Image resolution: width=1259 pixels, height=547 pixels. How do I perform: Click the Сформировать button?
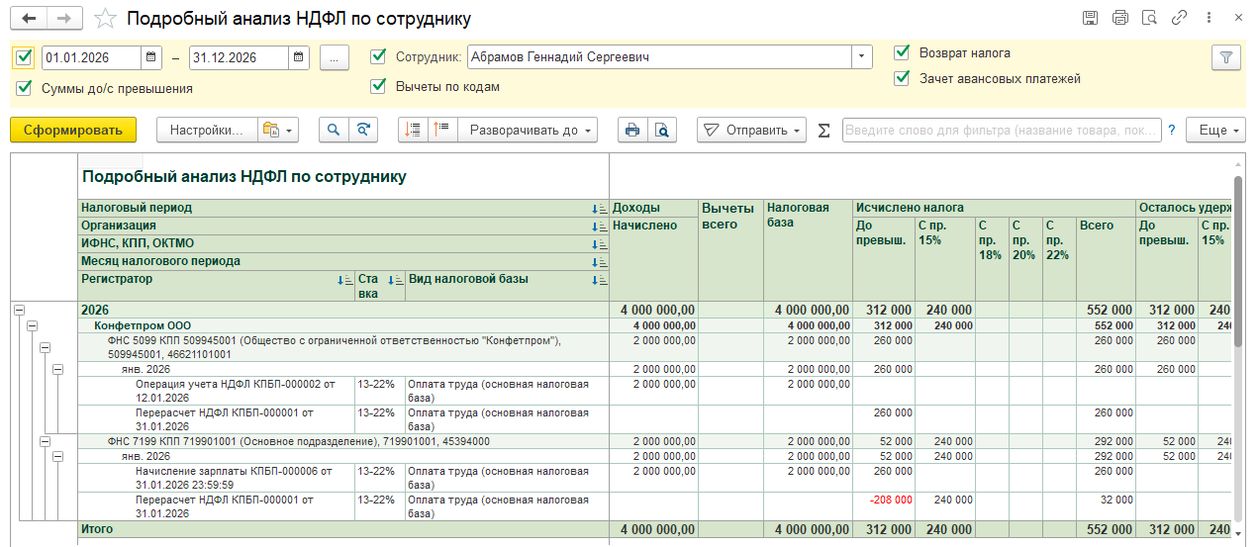[72, 130]
